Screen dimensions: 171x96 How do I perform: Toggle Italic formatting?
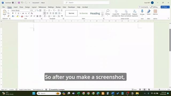tap(15, 13)
